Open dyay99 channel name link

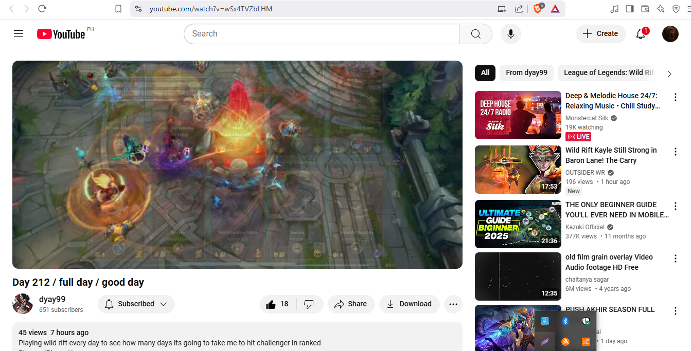coord(52,300)
